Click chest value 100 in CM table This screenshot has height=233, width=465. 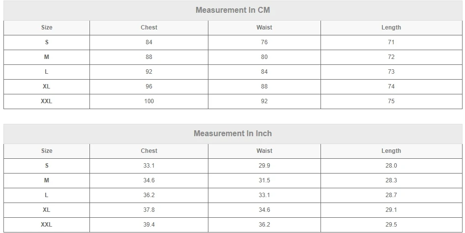tap(149, 101)
